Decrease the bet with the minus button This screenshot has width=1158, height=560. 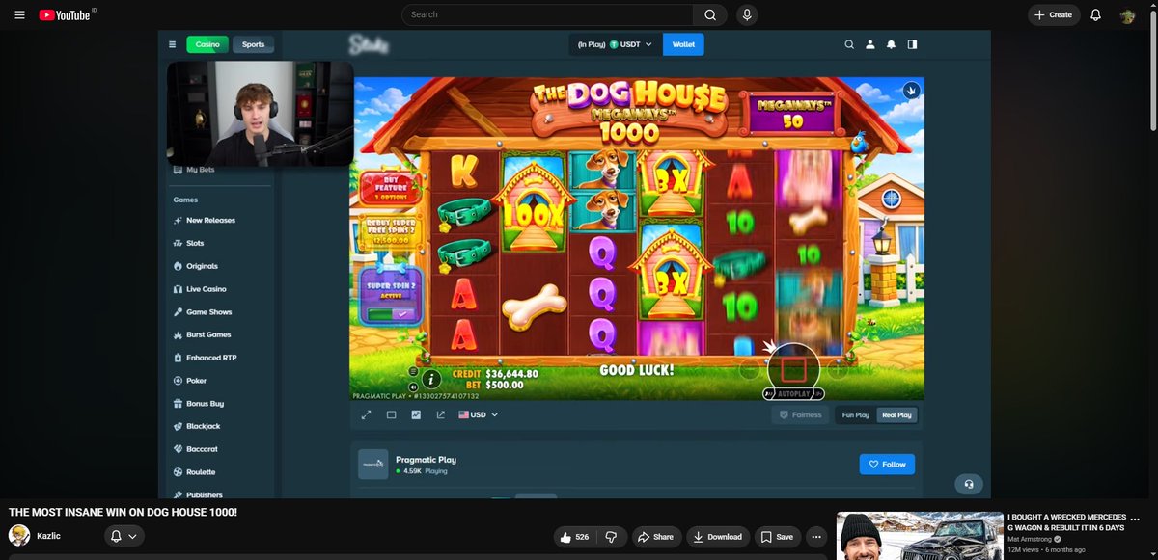[x=750, y=369]
